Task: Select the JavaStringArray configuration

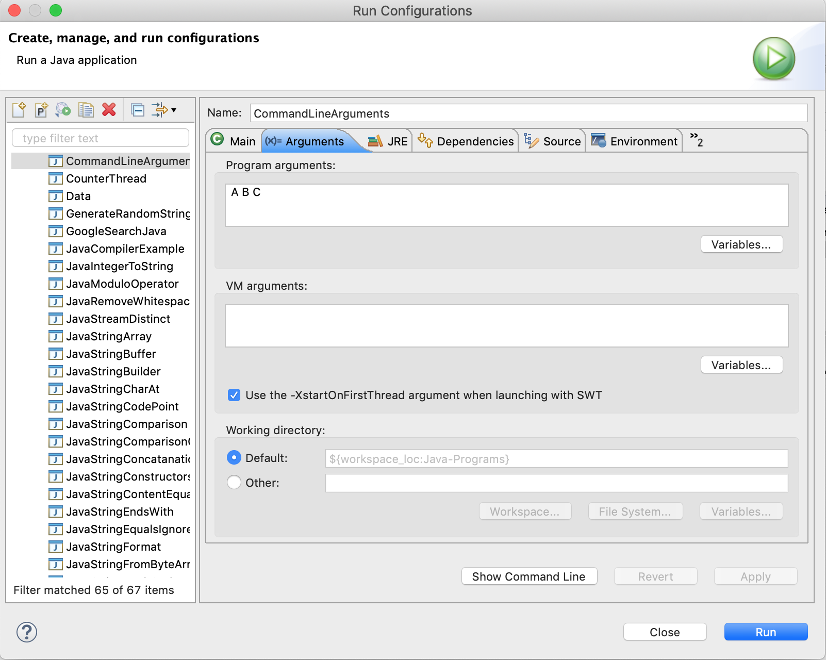Action: [100, 336]
